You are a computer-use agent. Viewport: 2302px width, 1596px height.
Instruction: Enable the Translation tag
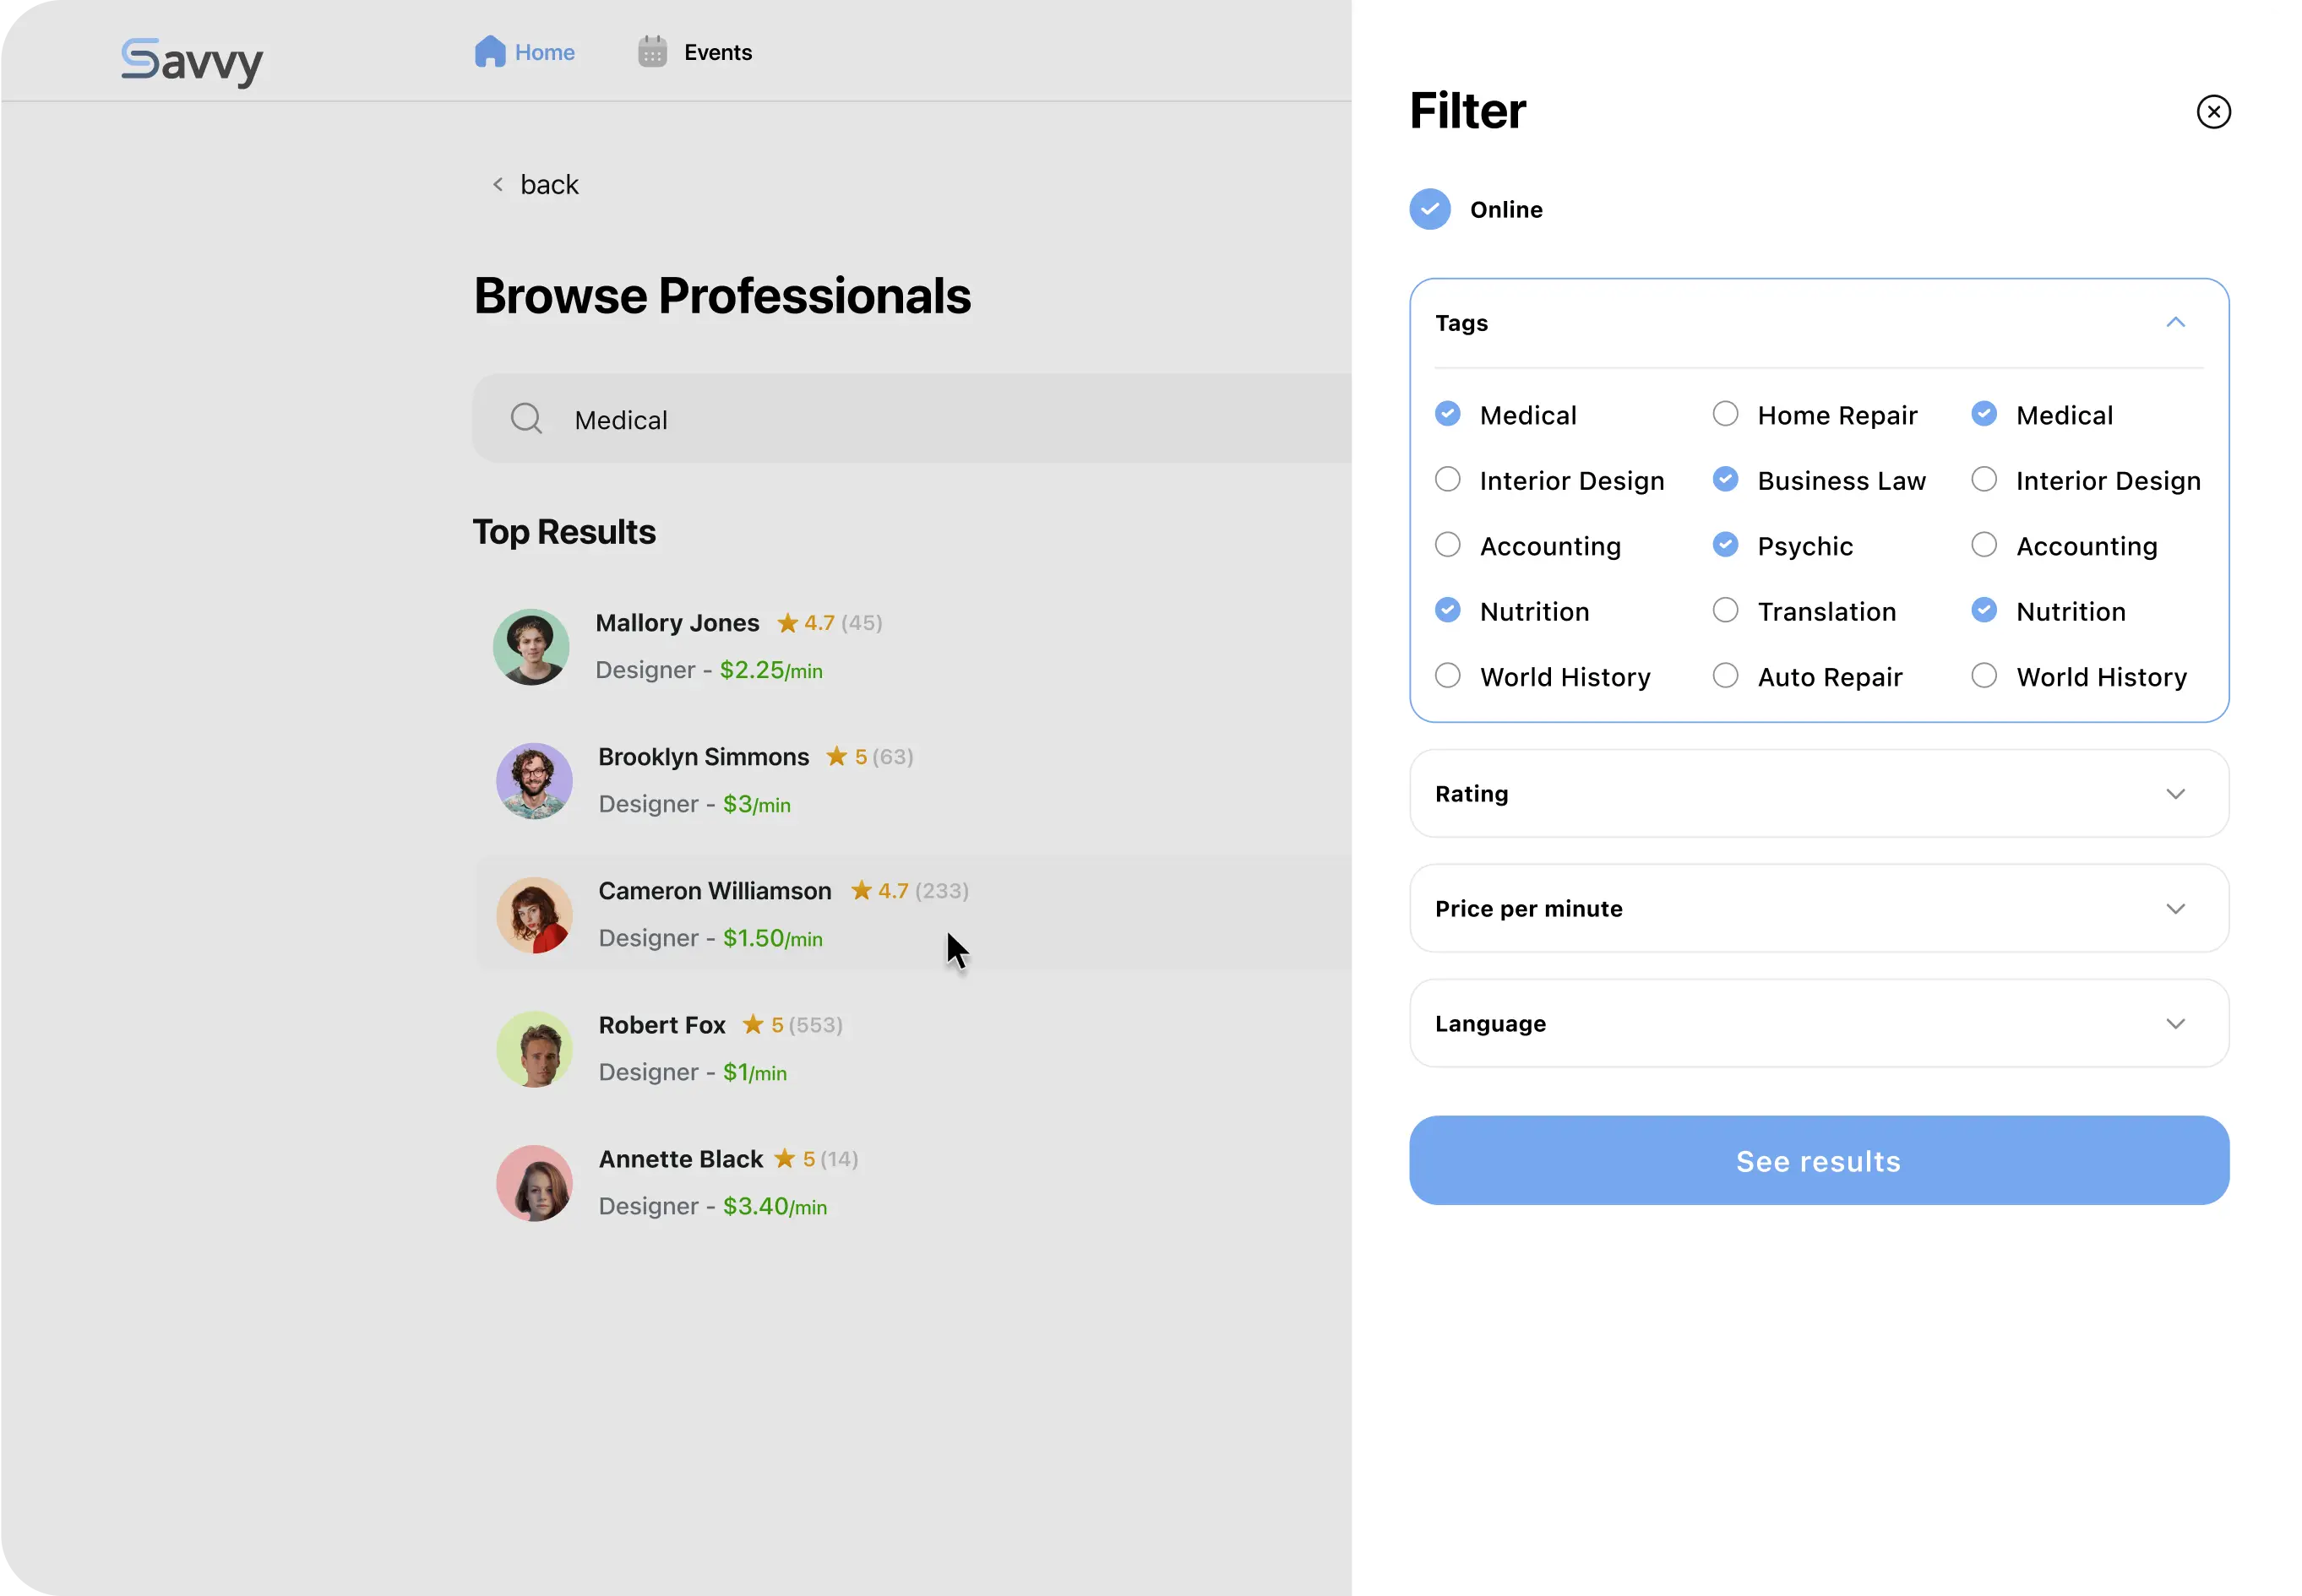click(x=1725, y=610)
